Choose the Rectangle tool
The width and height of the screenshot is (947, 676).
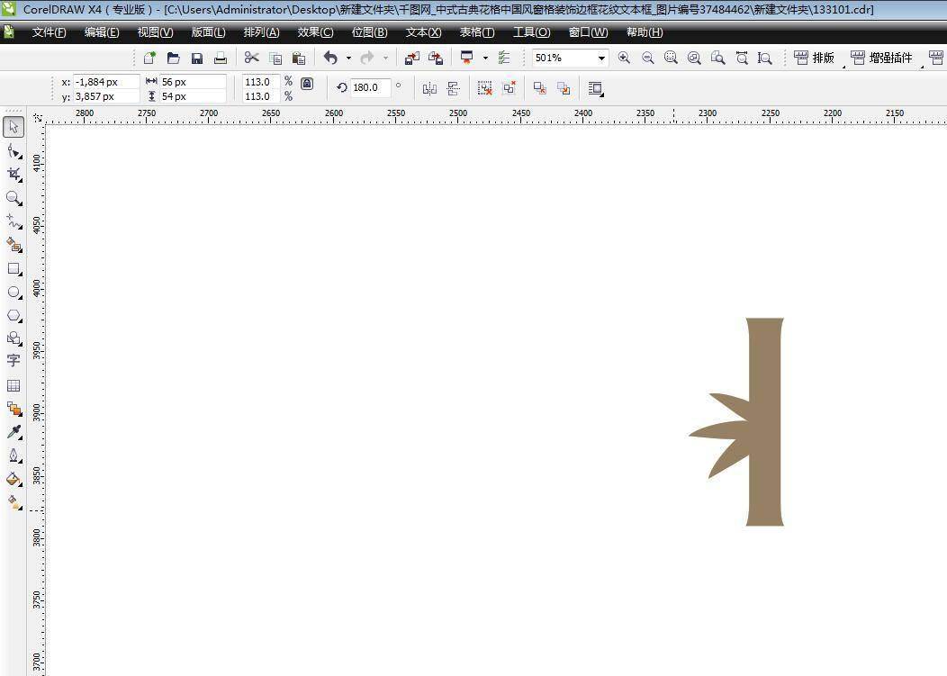[x=14, y=268]
